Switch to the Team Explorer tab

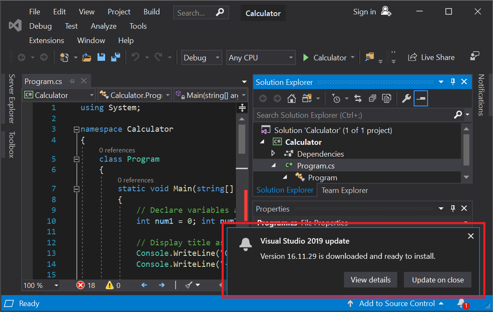[x=344, y=190]
